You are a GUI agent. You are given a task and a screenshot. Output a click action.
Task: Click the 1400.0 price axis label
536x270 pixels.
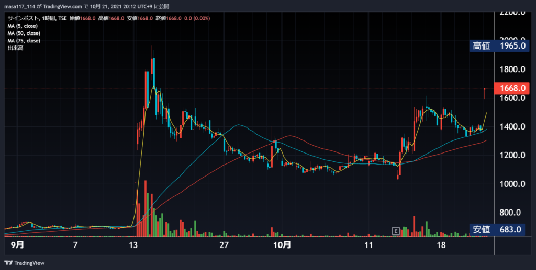tap(512, 127)
